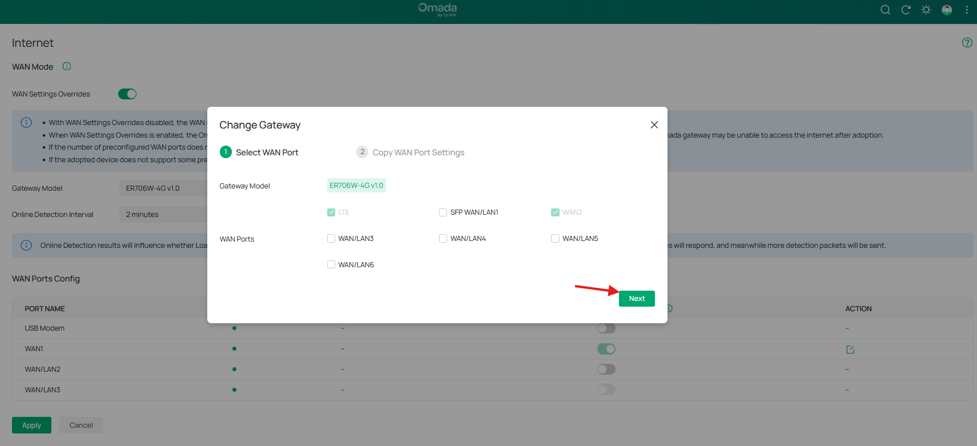Click the Next button in dialog
This screenshot has height=446, width=977.
(x=637, y=299)
